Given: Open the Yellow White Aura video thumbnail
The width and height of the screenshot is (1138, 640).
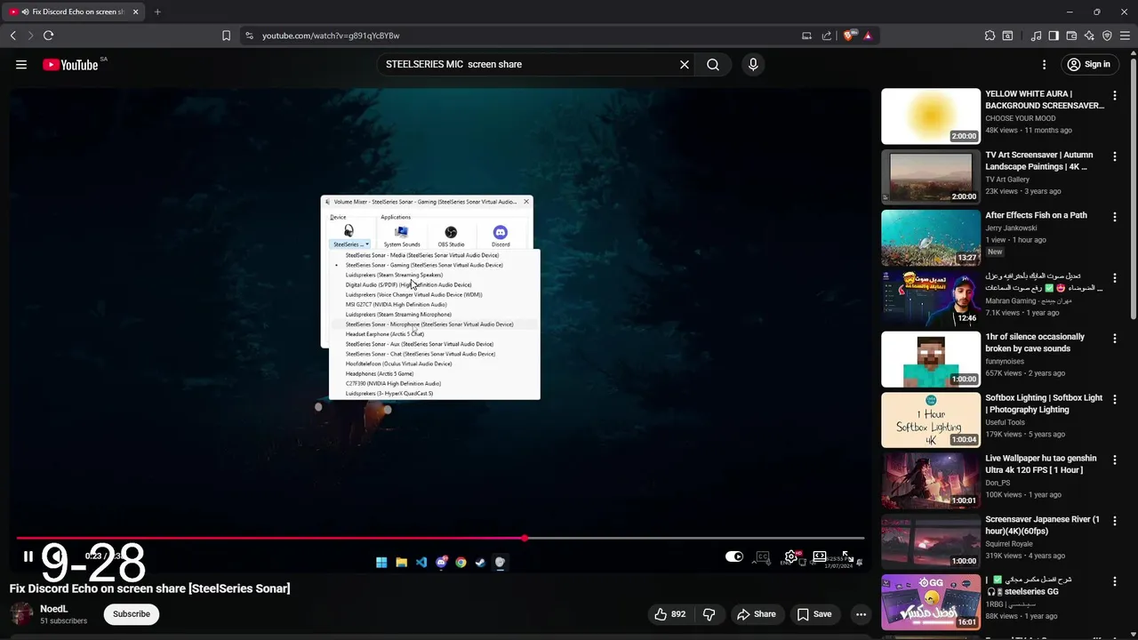Looking at the screenshot, I should (x=931, y=116).
